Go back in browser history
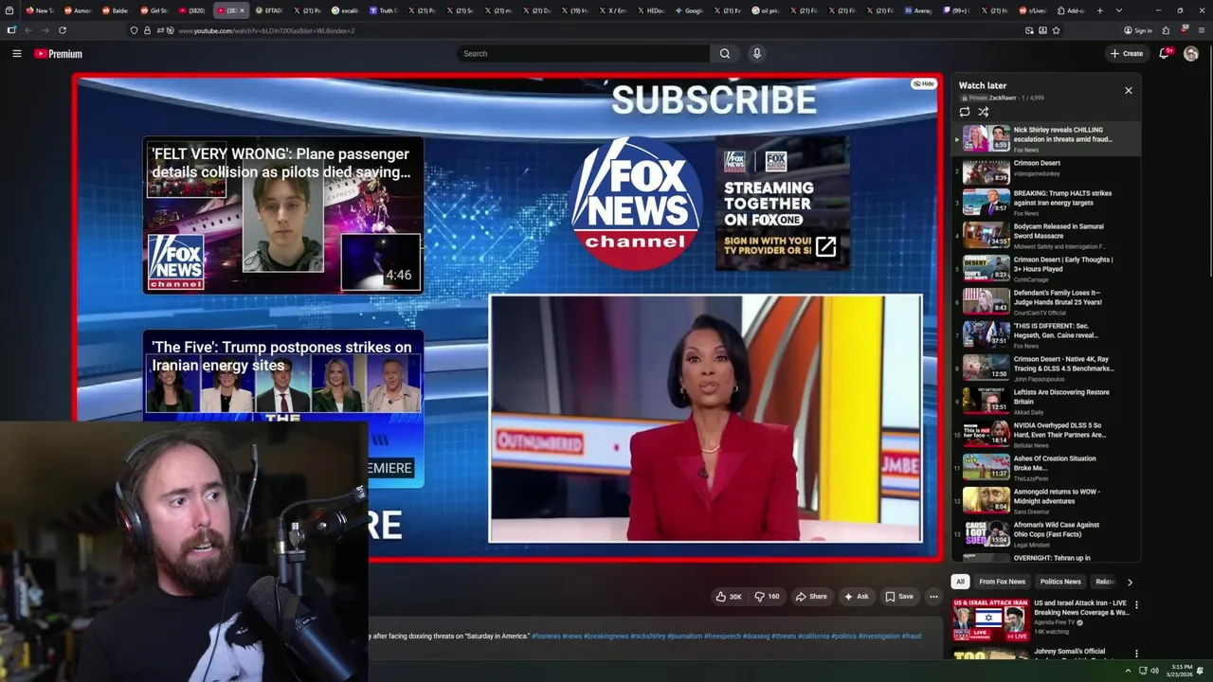 [x=27, y=30]
